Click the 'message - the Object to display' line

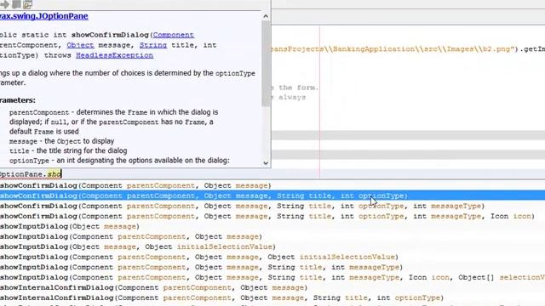[61, 141]
